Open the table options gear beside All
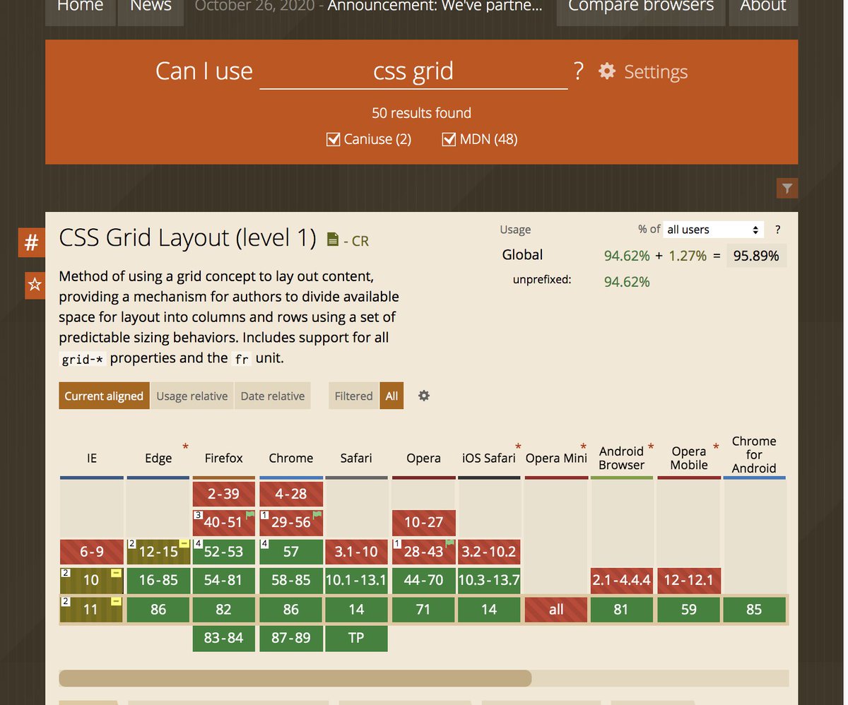The height and width of the screenshot is (705, 848). tap(424, 396)
